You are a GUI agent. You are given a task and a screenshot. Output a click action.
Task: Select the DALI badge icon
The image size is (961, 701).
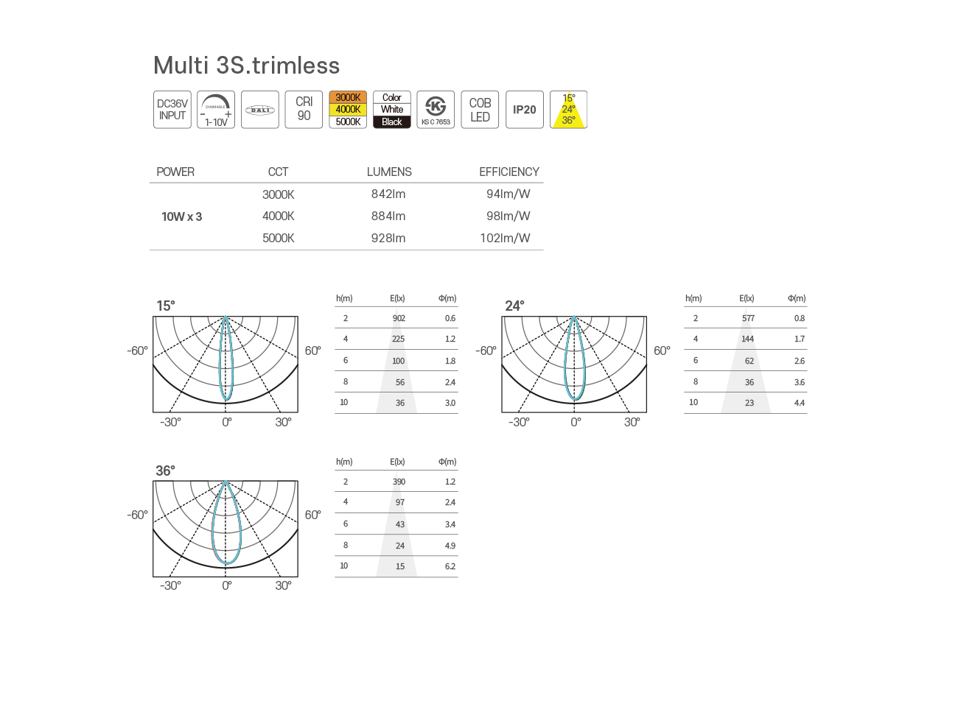pyautogui.click(x=260, y=110)
